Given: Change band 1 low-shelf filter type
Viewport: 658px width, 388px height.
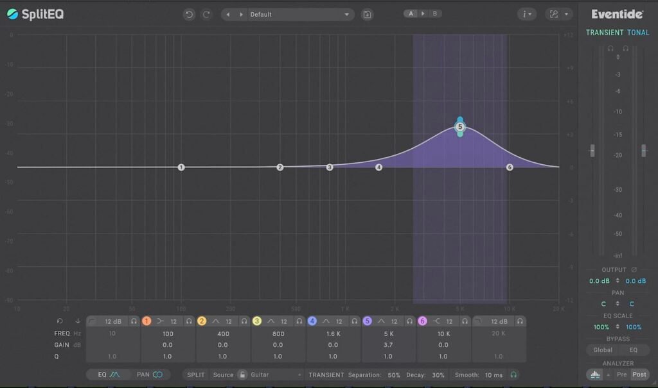Looking at the screenshot, I should tap(160, 321).
